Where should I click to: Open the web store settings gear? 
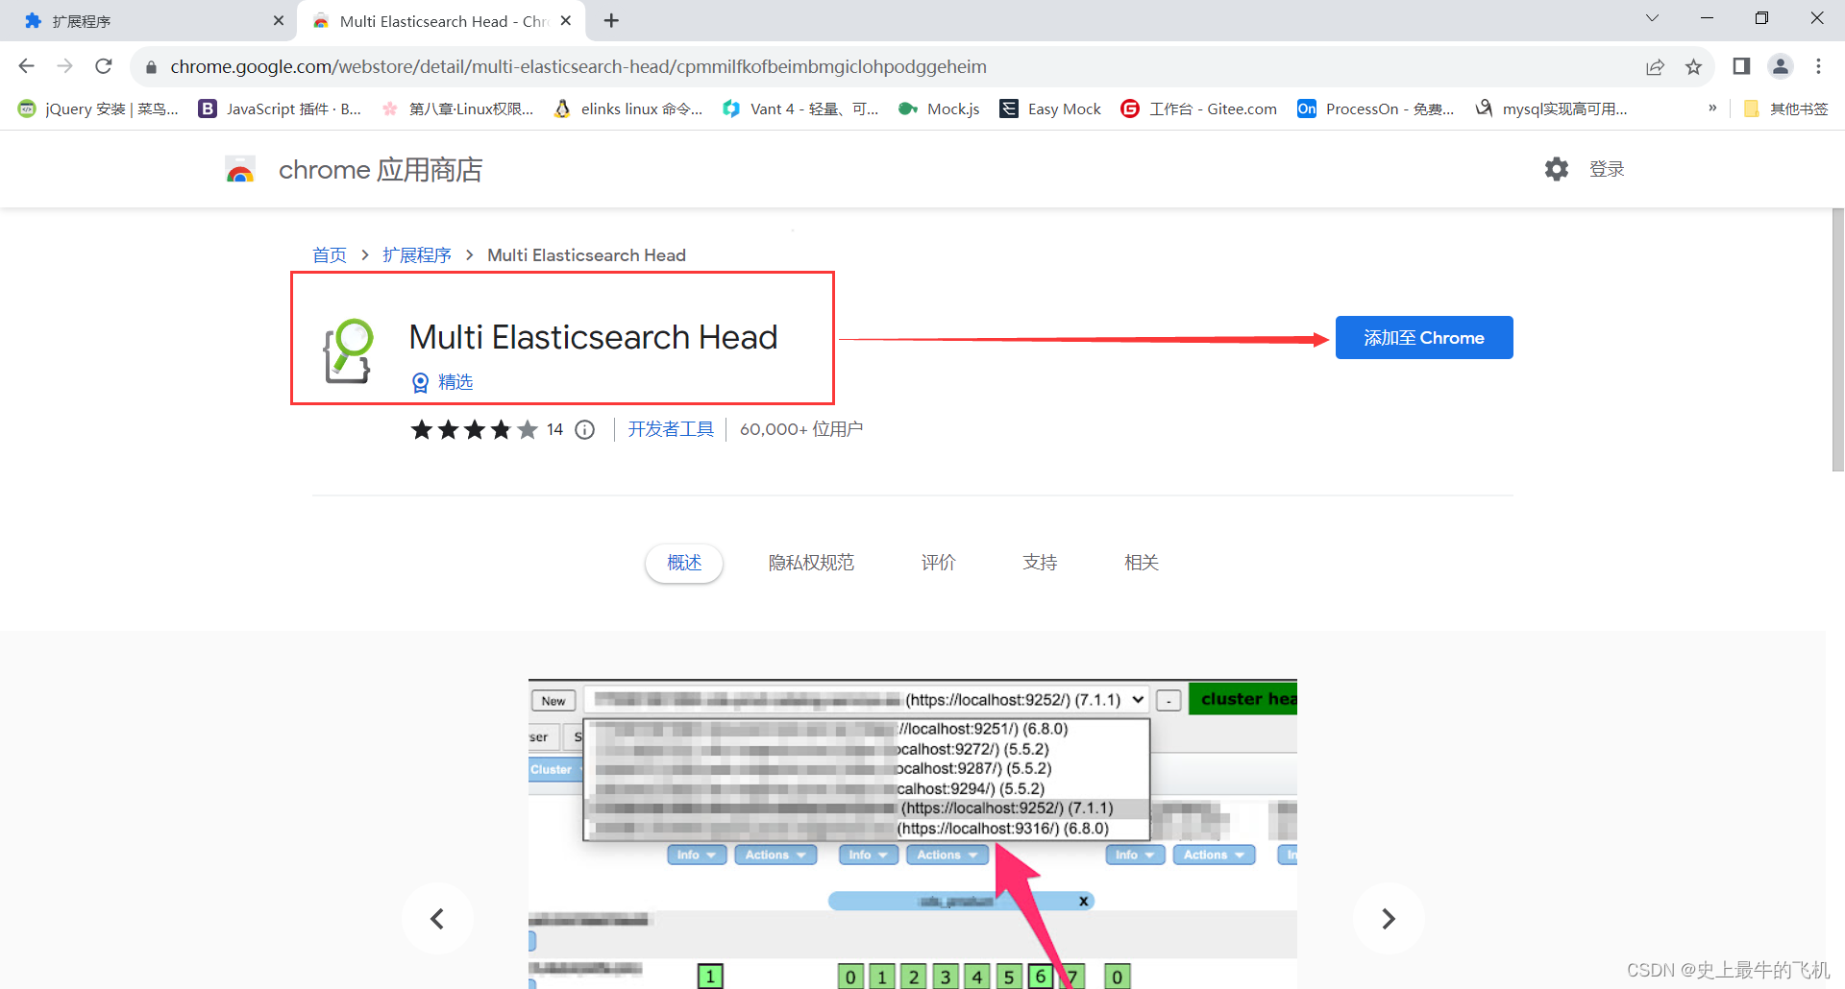(x=1557, y=169)
